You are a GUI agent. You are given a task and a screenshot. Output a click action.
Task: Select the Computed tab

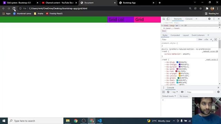click(175, 35)
